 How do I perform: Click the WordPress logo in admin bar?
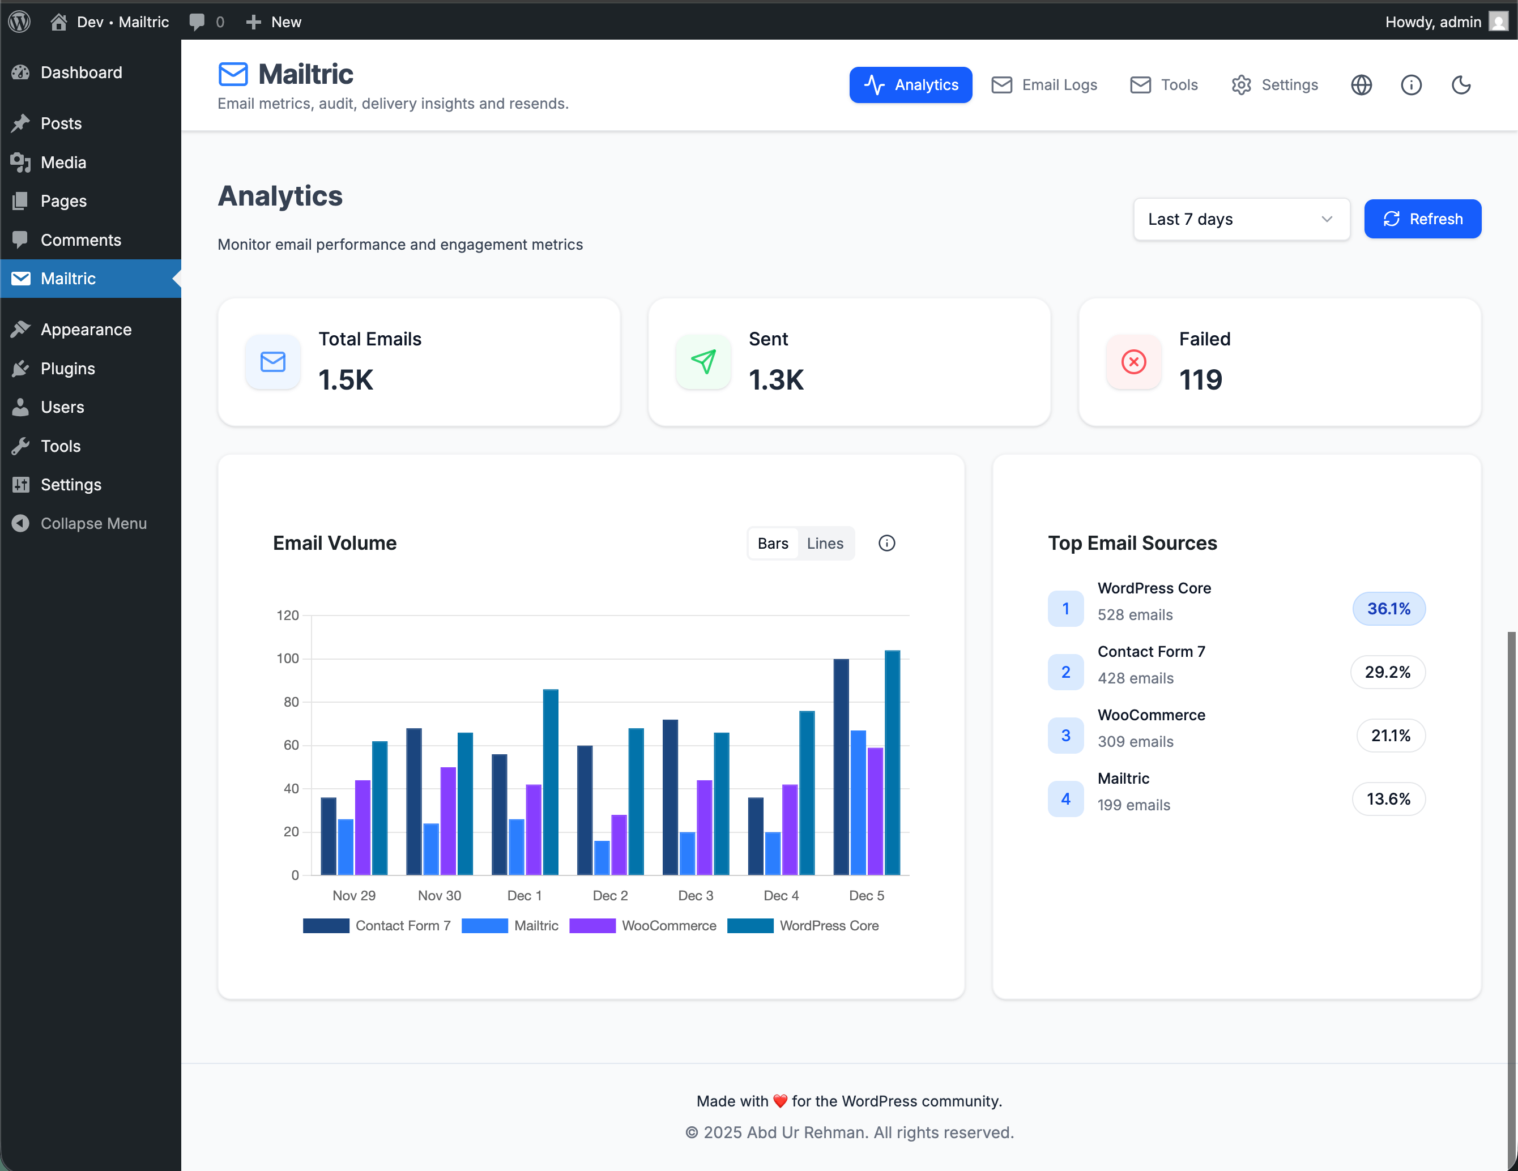point(19,22)
